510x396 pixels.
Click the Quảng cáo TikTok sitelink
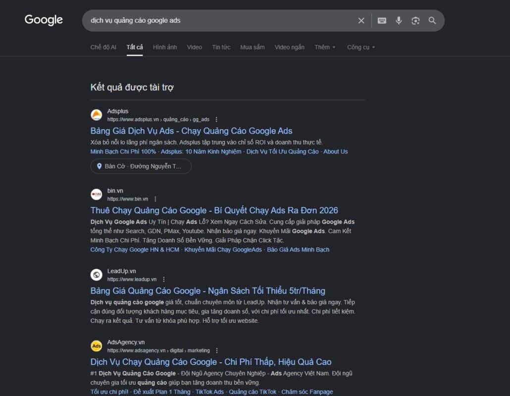[253, 392]
